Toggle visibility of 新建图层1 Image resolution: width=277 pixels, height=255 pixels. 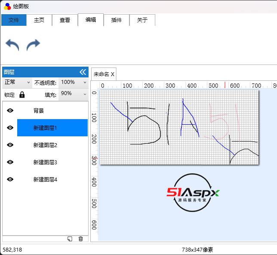10,128
